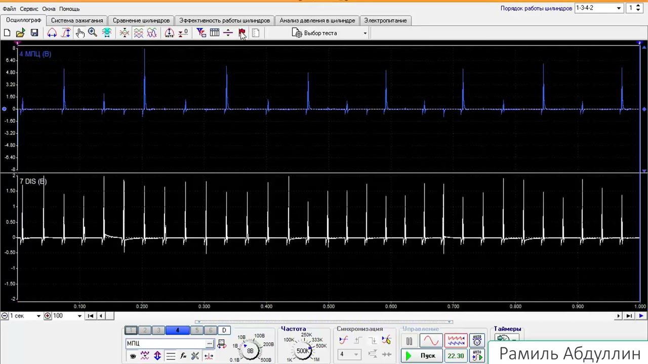Click the auto-scale amplitude icon

[169, 33]
